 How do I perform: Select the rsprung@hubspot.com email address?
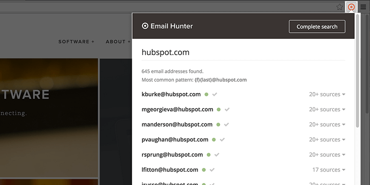172,155
